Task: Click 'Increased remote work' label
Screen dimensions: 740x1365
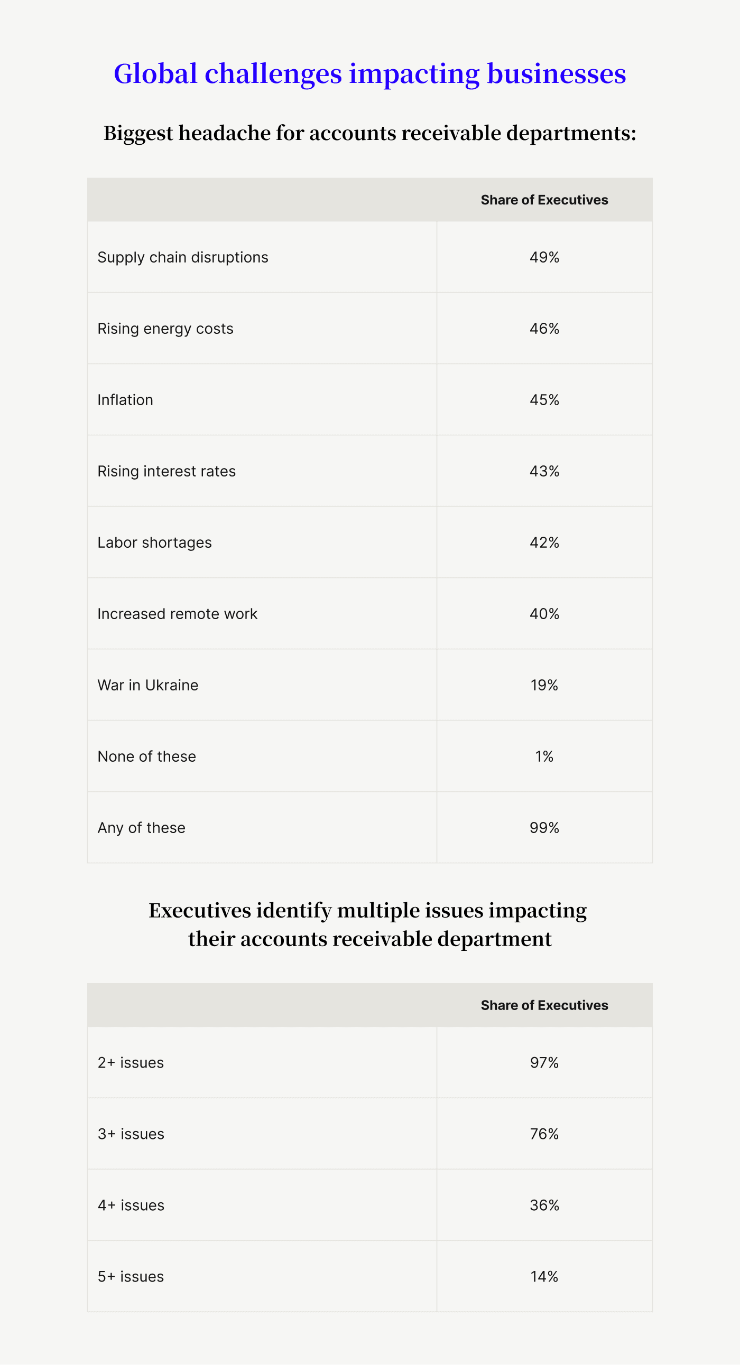Action: pos(177,614)
